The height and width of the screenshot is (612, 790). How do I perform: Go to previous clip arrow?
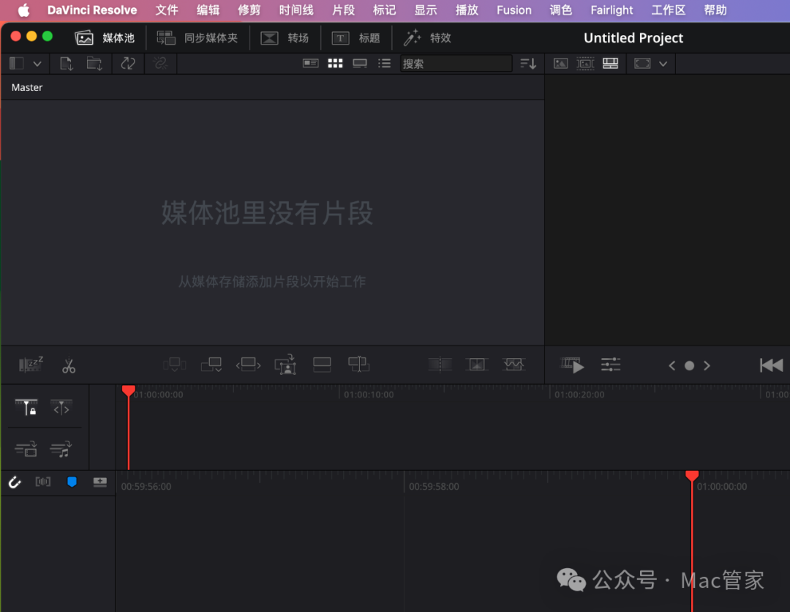671,365
